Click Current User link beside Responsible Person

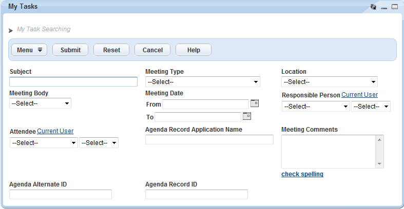(359, 95)
